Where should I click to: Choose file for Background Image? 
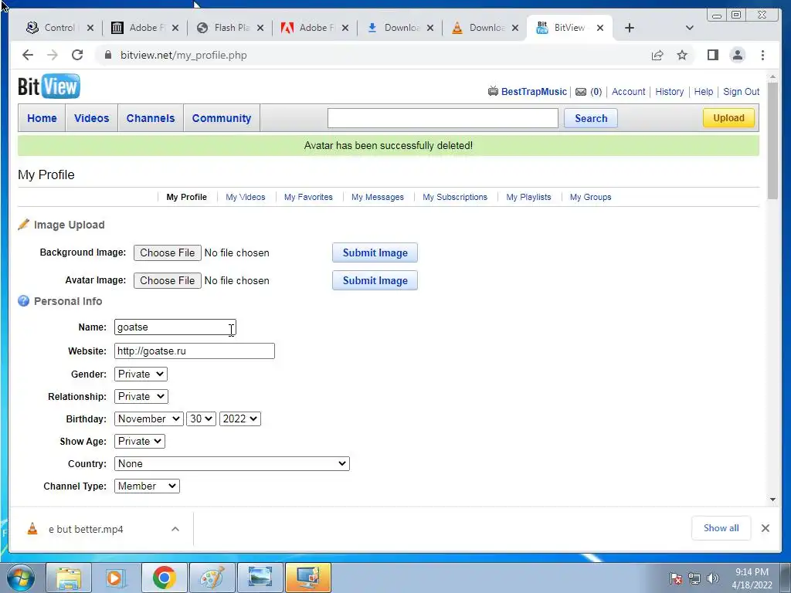point(167,252)
